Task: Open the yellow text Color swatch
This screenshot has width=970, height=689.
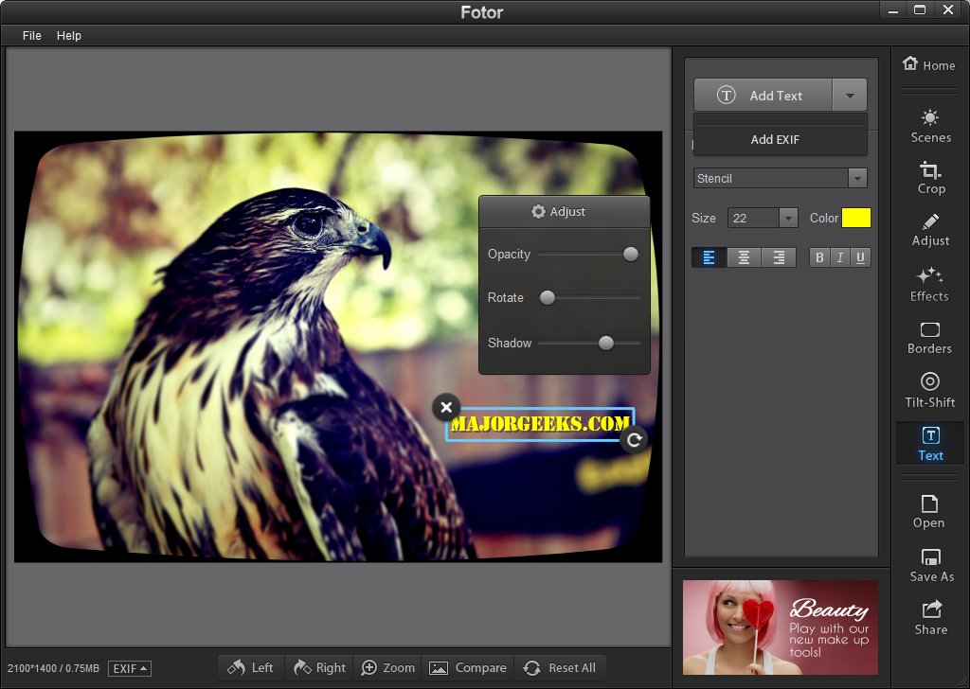Action: (x=855, y=218)
